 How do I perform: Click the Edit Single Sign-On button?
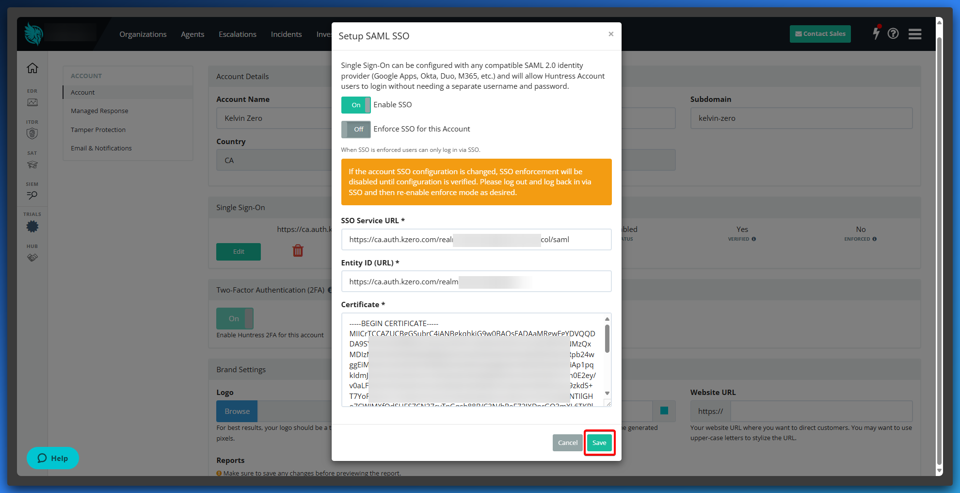[239, 252]
